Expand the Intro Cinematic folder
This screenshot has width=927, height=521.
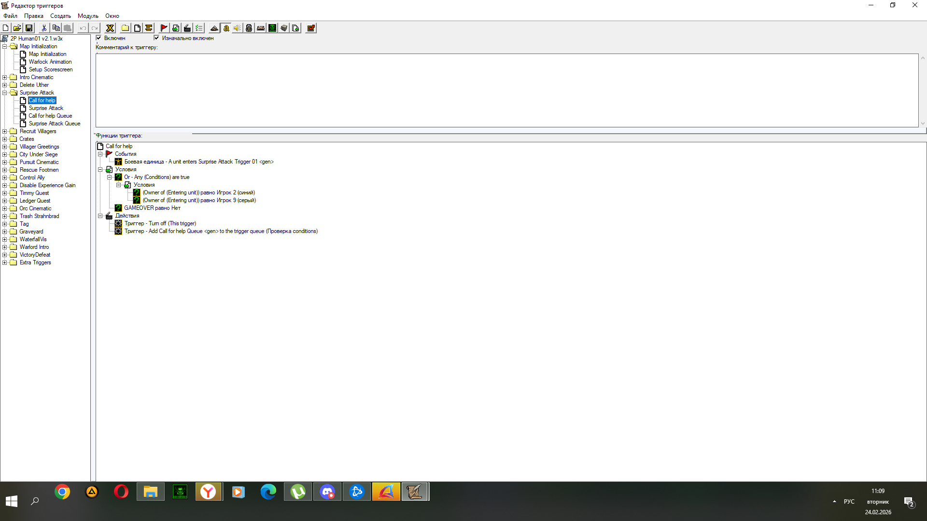5,77
